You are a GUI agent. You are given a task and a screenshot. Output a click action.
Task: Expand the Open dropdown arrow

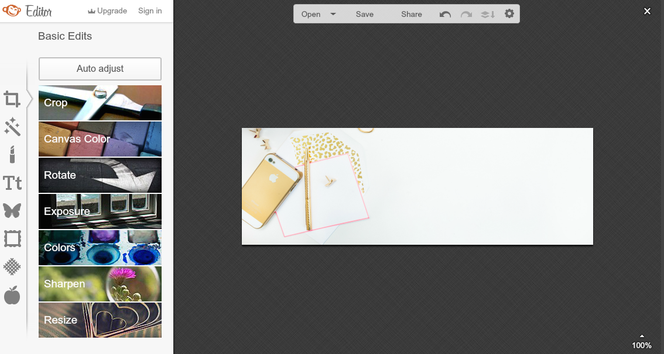pyautogui.click(x=333, y=14)
